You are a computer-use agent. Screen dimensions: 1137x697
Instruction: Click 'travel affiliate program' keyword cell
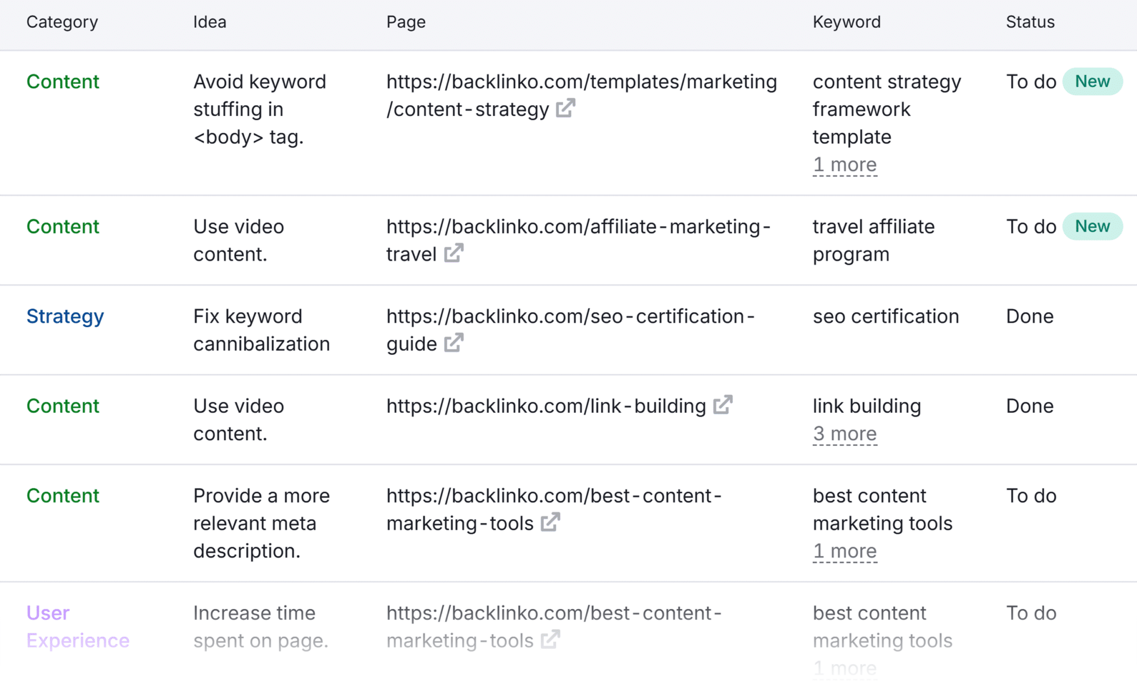874,240
